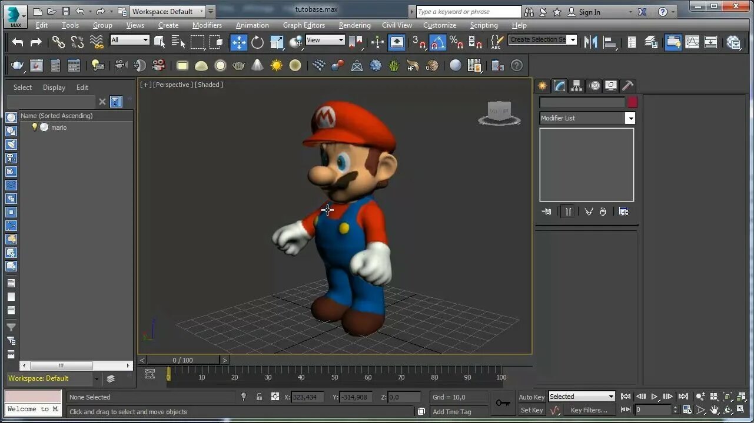Open the Mirror tool
754x423 pixels.
pyautogui.click(x=590, y=42)
